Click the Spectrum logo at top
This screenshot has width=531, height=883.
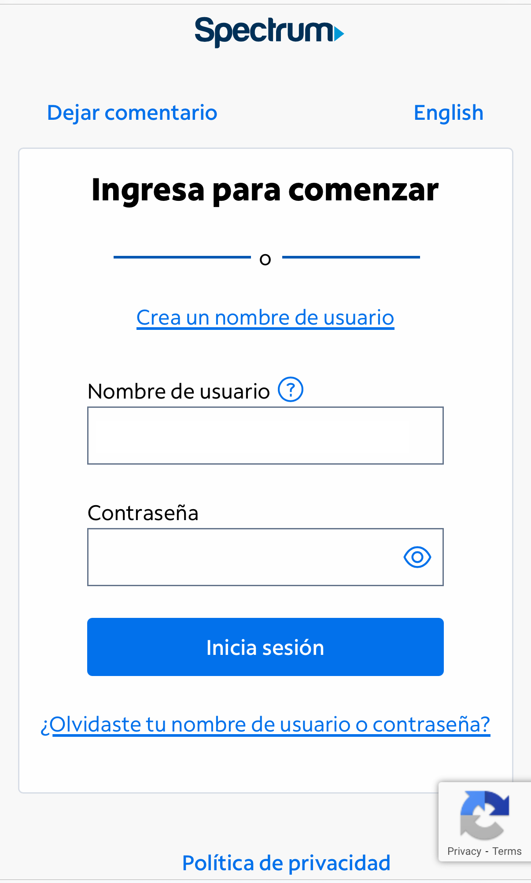269,31
